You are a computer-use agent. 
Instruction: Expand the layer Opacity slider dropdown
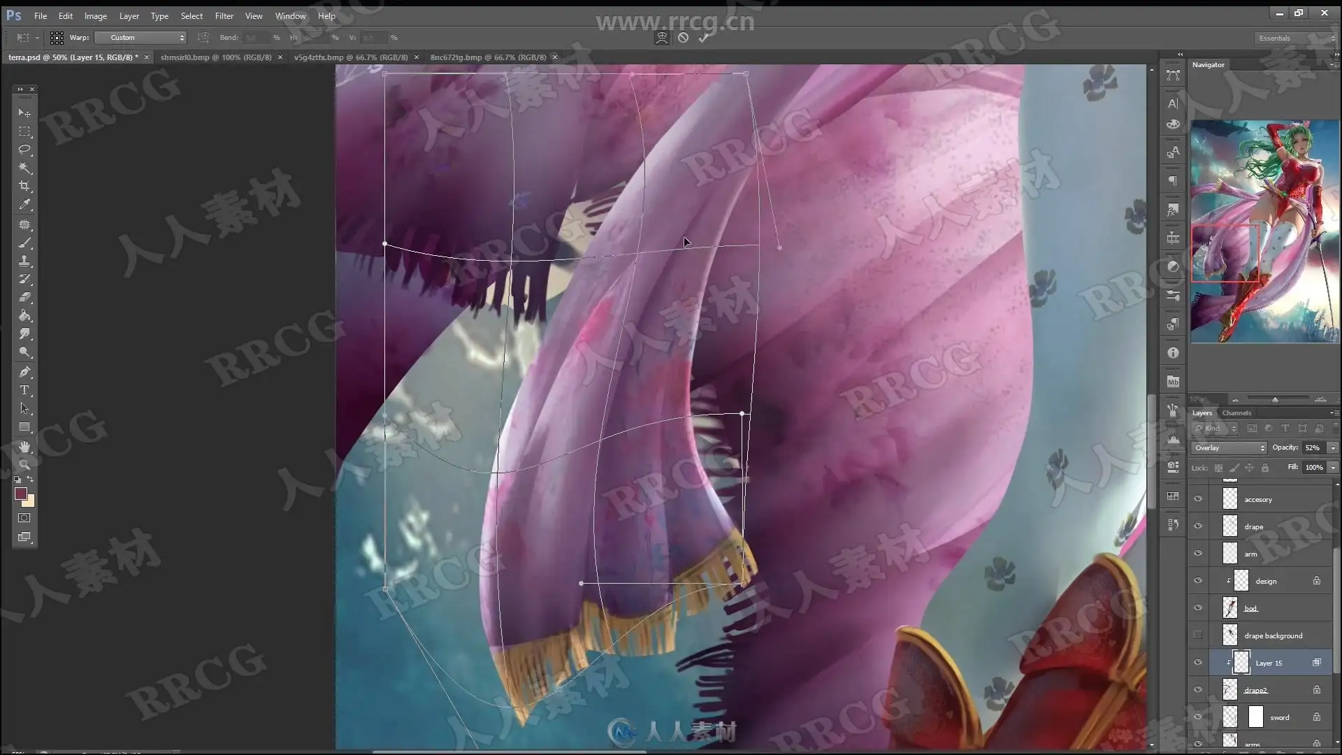(x=1333, y=448)
